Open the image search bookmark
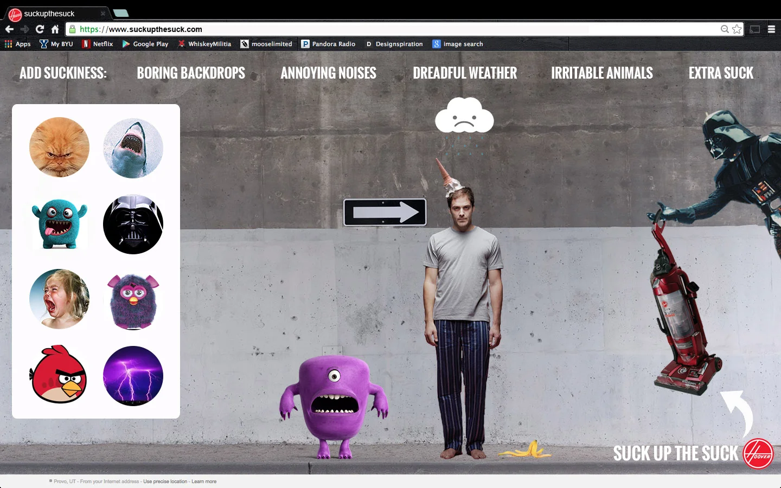781x488 pixels. [x=458, y=44]
